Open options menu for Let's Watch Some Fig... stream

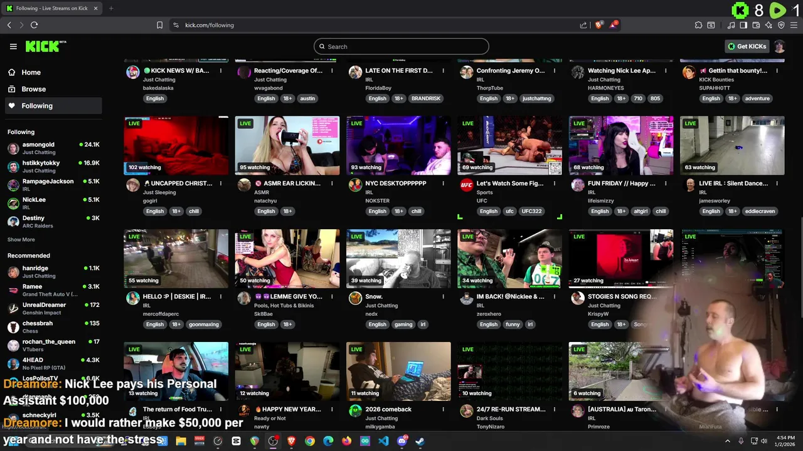pos(555,184)
